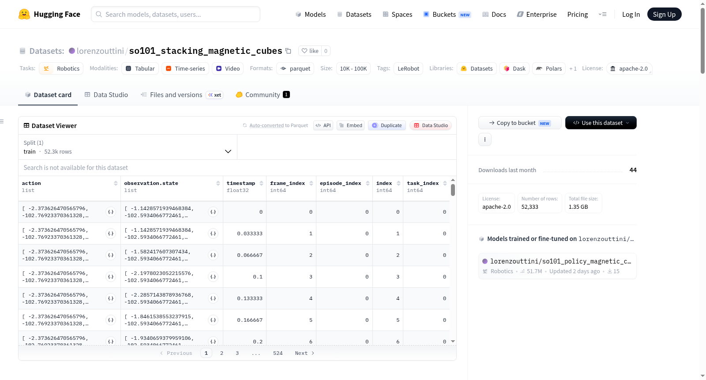This screenshot has height=380, width=706.
Task: Open the left sidebar table of contents icon
Action: 2,121
